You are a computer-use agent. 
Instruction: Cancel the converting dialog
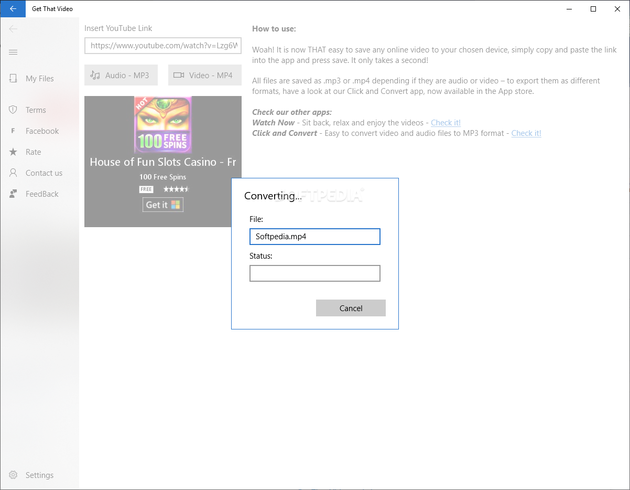(x=351, y=308)
